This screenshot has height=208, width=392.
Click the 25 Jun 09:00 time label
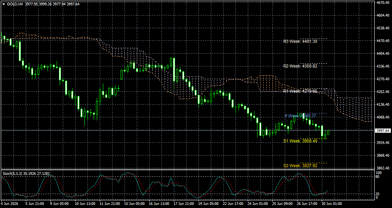(x=282, y=204)
